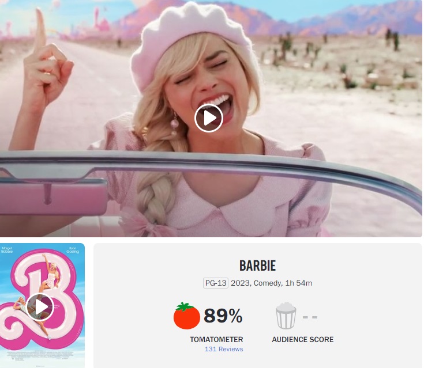
Task: Play the Barbie trailer video
Action: [x=208, y=118]
